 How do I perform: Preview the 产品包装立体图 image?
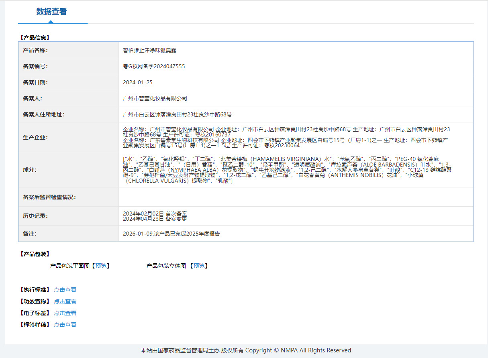(199, 266)
